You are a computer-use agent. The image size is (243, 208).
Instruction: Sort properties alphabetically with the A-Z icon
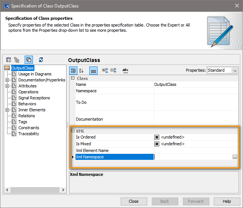tap(82, 70)
